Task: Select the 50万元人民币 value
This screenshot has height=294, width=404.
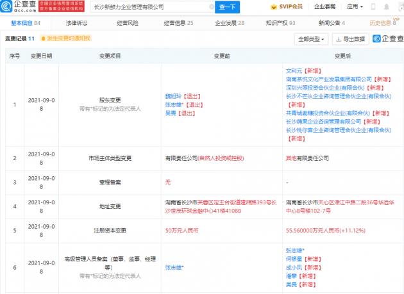Action: 181,231
